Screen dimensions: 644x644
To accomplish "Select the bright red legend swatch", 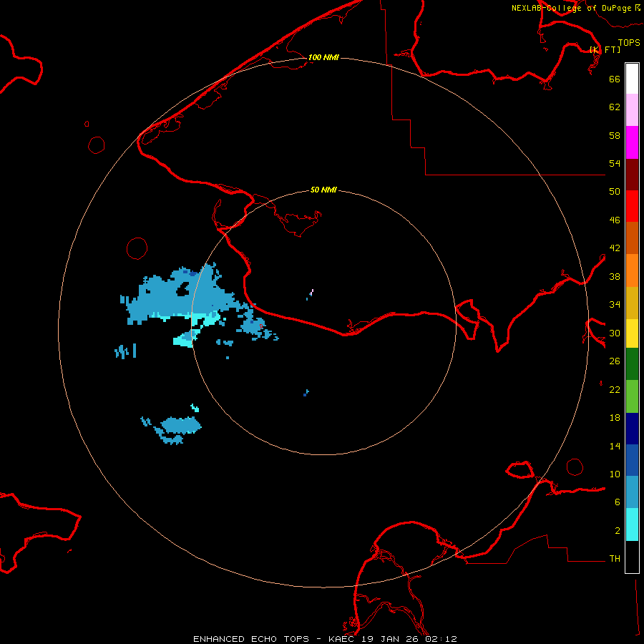I will tap(632, 206).
